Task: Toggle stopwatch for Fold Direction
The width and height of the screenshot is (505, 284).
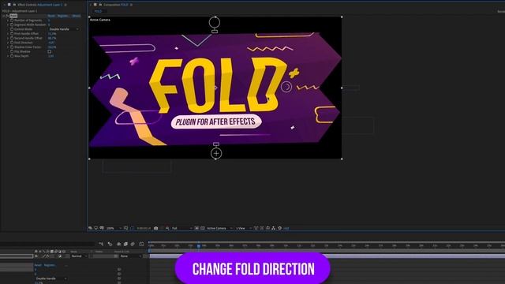Action: click(x=12, y=43)
